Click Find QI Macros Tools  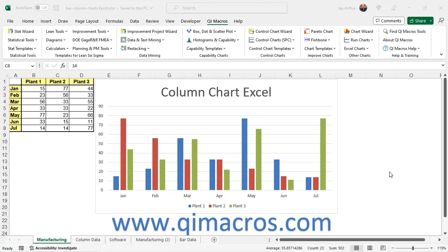pos(404,31)
